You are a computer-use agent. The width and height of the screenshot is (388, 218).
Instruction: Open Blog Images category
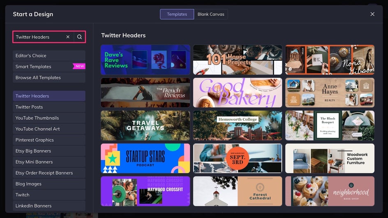pyautogui.click(x=49, y=184)
